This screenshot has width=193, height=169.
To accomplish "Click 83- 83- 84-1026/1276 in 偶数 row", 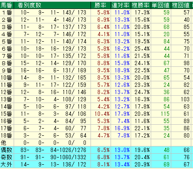I will click(53, 150).
